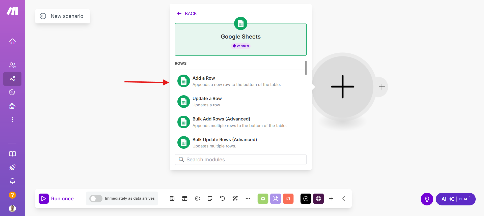484x216 pixels.
Task: Open the AI assistant BETA button
Action: (456, 199)
